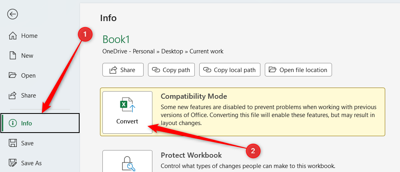The image size is (400, 172).
Task: Open the Info tab
Action: 40,123
